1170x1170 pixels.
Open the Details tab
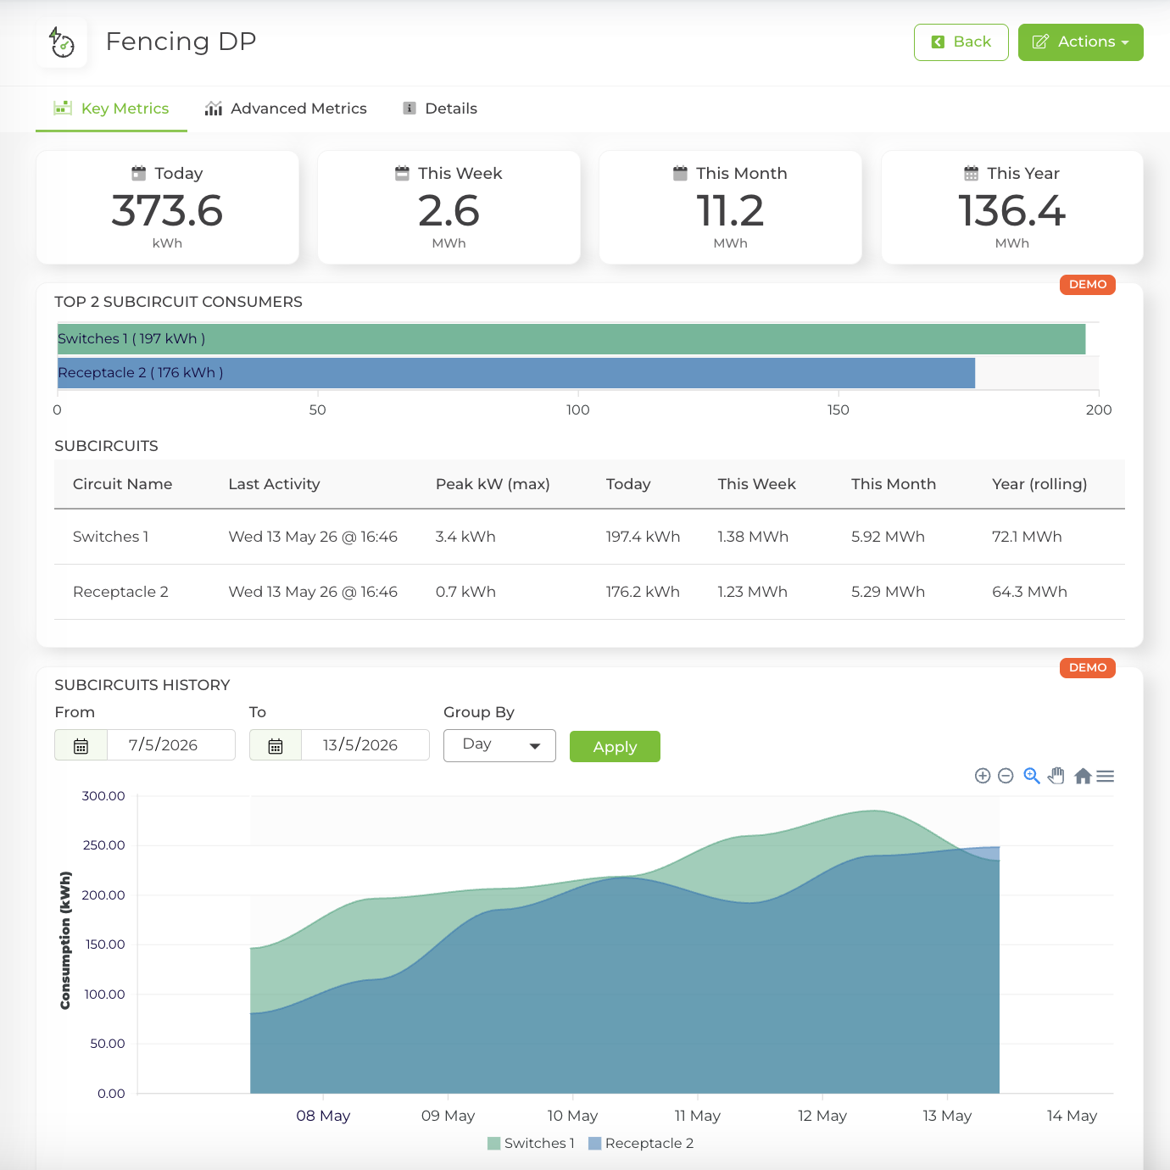pyautogui.click(x=440, y=109)
